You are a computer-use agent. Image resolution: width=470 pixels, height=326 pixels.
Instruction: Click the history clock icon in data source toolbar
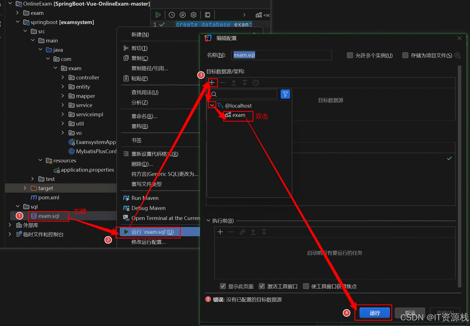[x=255, y=82]
